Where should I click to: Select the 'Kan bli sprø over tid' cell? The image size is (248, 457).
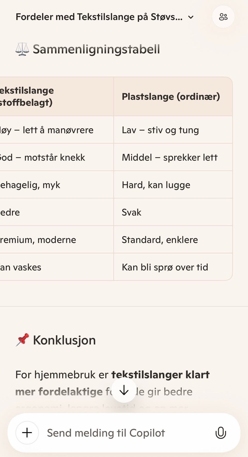(165, 267)
